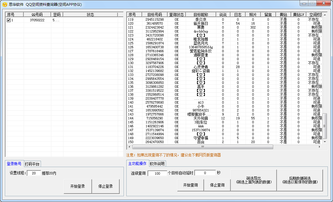
Task: Select the 主功能操作 tab
Action: (137, 163)
